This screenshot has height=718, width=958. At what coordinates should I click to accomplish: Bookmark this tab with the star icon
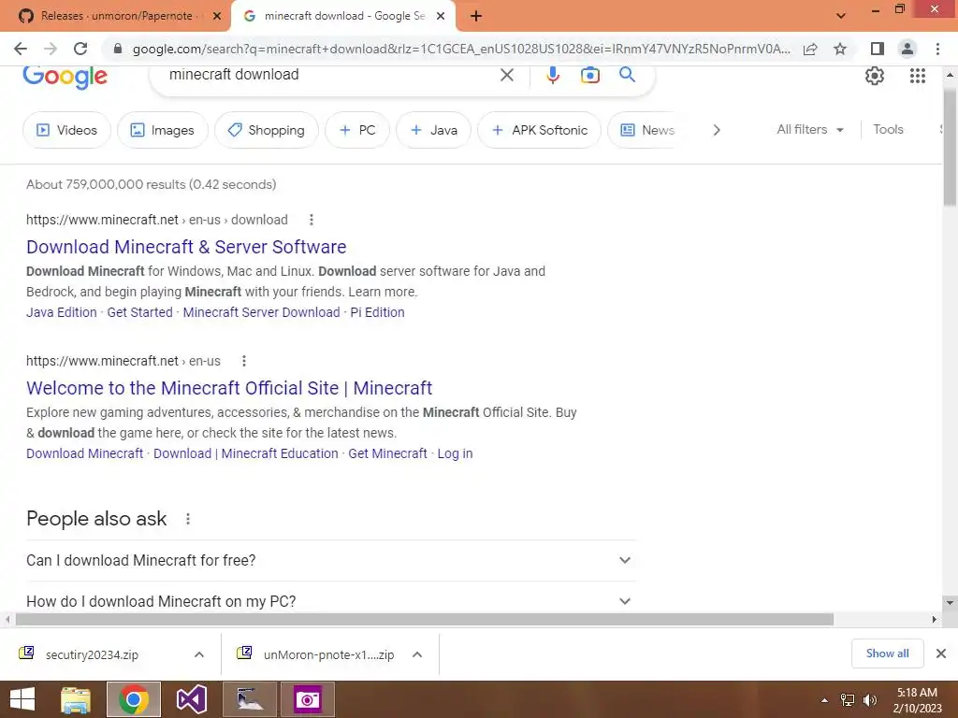840,49
